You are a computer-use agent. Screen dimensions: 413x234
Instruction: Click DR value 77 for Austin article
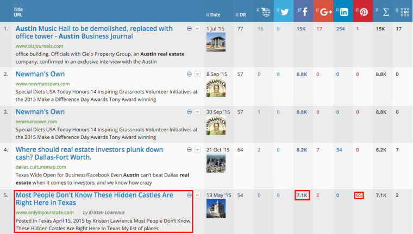pyautogui.click(x=240, y=29)
